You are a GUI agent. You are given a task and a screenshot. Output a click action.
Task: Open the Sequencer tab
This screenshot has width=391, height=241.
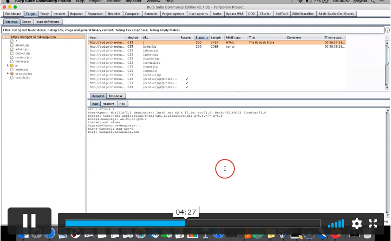click(x=95, y=14)
